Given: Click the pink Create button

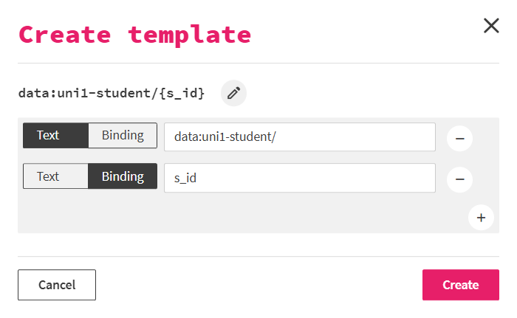Looking at the screenshot, I should (460, 285).
